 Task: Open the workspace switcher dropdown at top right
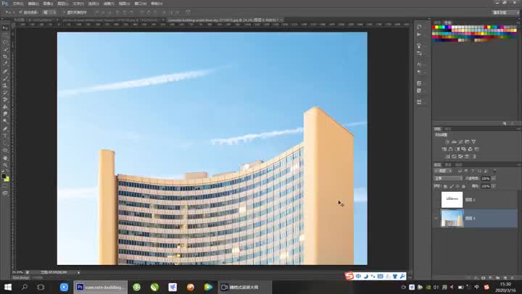click(500, 12)
